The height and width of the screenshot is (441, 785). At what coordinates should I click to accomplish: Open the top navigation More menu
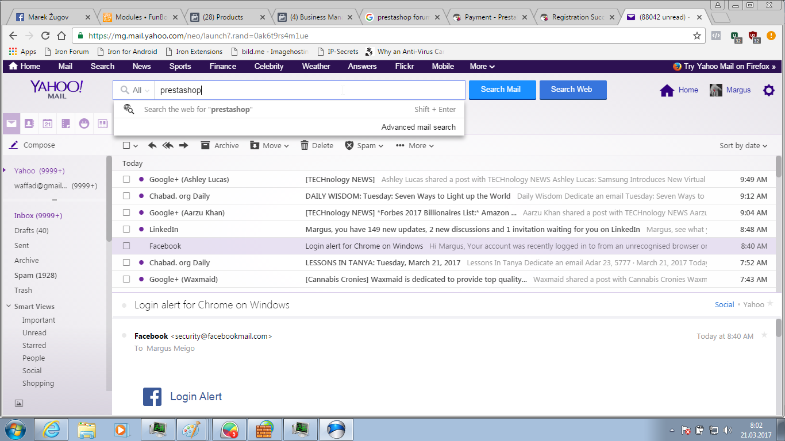pos(482,67)
